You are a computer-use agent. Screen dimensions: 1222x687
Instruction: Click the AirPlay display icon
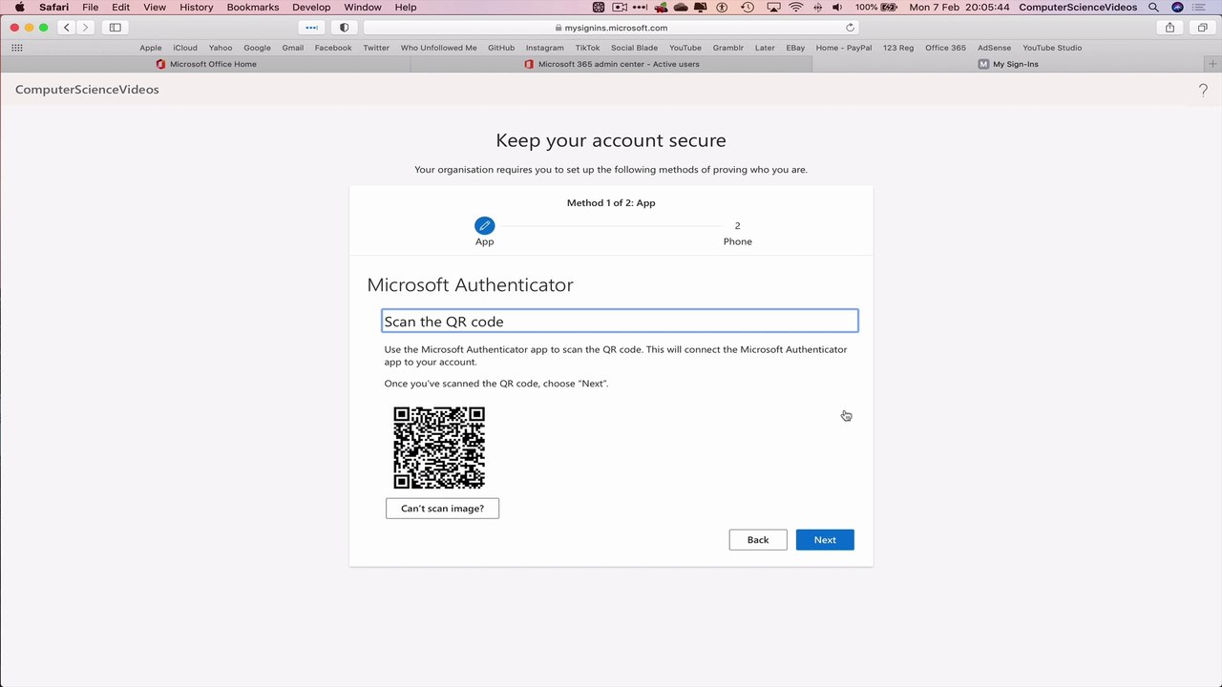[772, 7]
